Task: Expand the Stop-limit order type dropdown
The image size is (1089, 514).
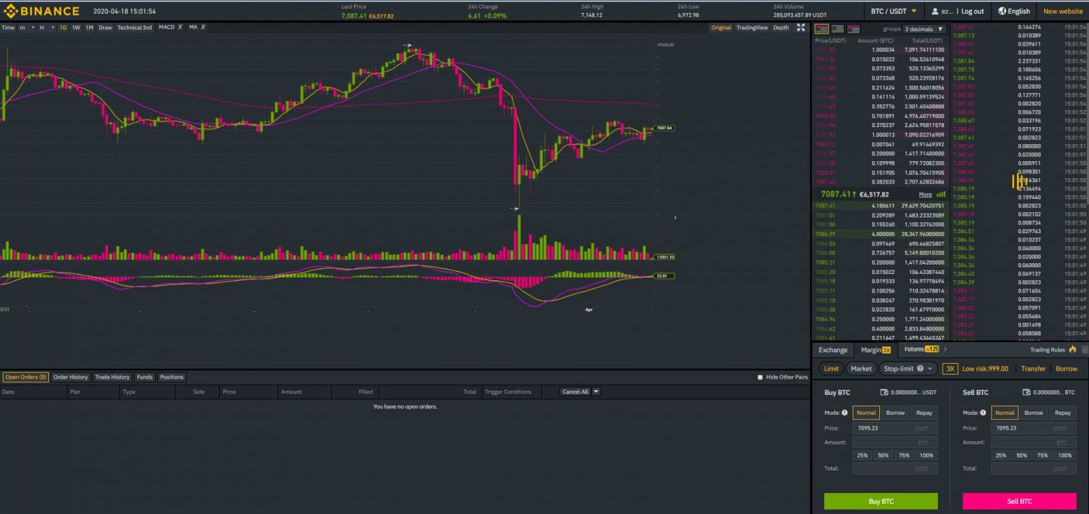Action: [x=930, y=369]
